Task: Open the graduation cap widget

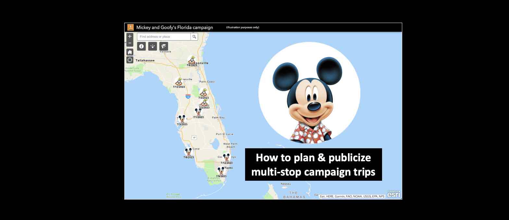Action: (164, 46)
